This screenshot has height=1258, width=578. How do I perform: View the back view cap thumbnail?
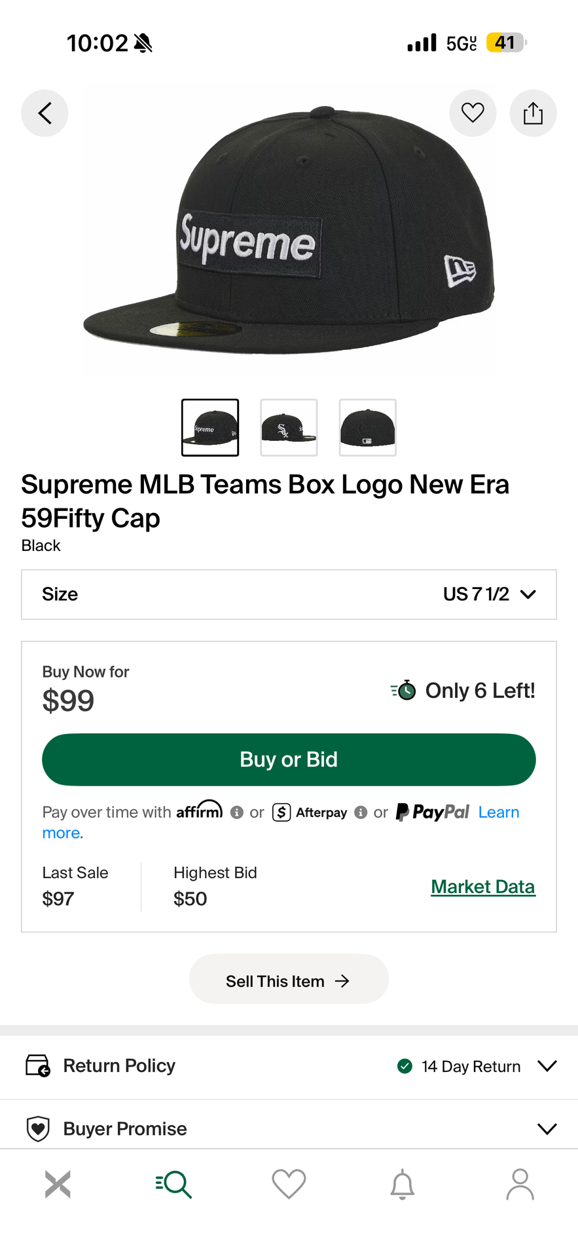[x=368, y=427]
